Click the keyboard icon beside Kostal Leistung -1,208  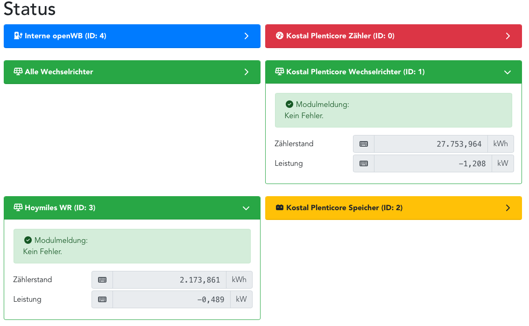coord(364,163)
